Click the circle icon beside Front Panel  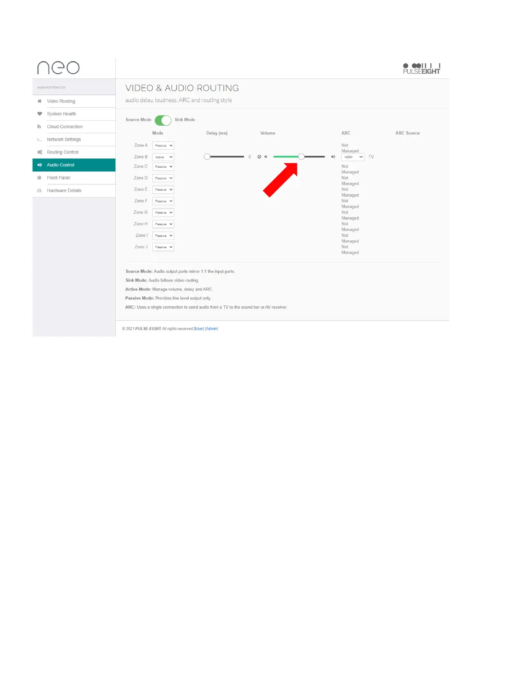pyautogui.click(x=39, y=178)
